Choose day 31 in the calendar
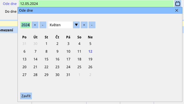184x104 pixels. coord(68,75)
